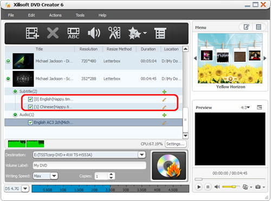Click the 720*480 resolution cell

click(88, 61)
